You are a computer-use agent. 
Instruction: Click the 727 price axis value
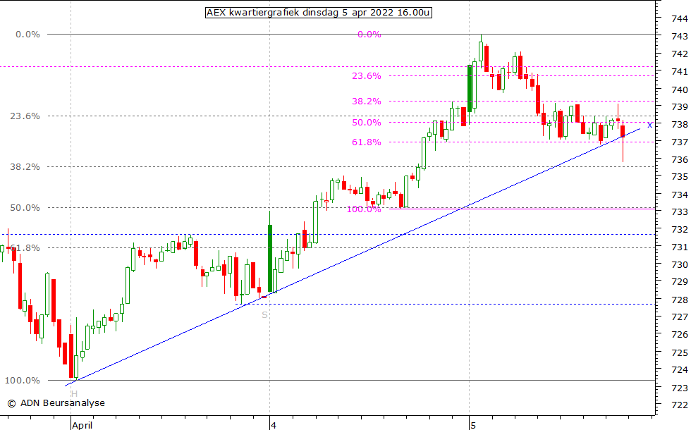point(680,317)
